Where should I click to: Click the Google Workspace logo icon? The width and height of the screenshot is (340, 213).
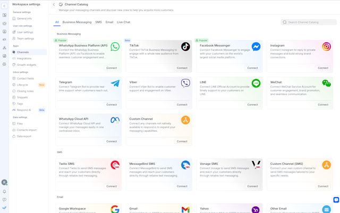tap(115, 209)
